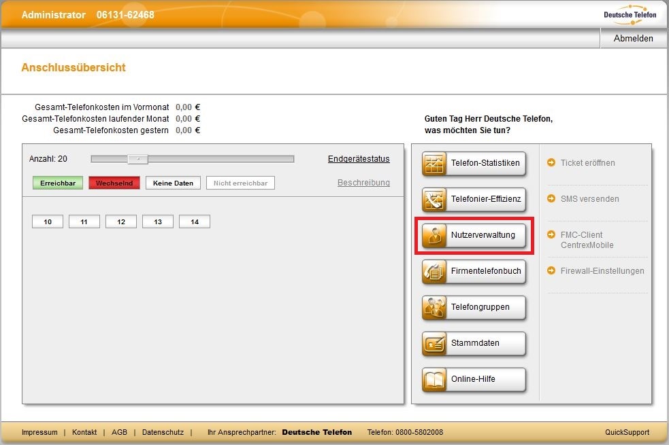
Task: Click the Deutsche Telefon logo
Action: coord(630,14)
